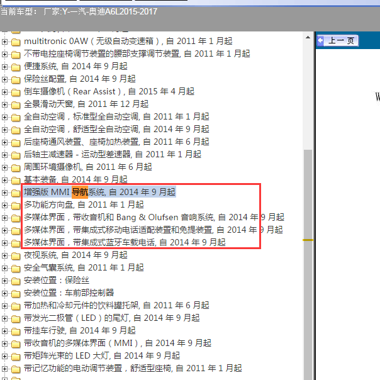Click folder icon of 后轴主减速器 row
This screenshot has width=380, height=380.
(16, 155)
